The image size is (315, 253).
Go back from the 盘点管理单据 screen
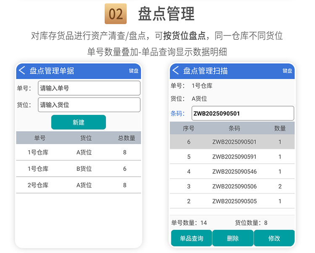click(x=22, y=70)
